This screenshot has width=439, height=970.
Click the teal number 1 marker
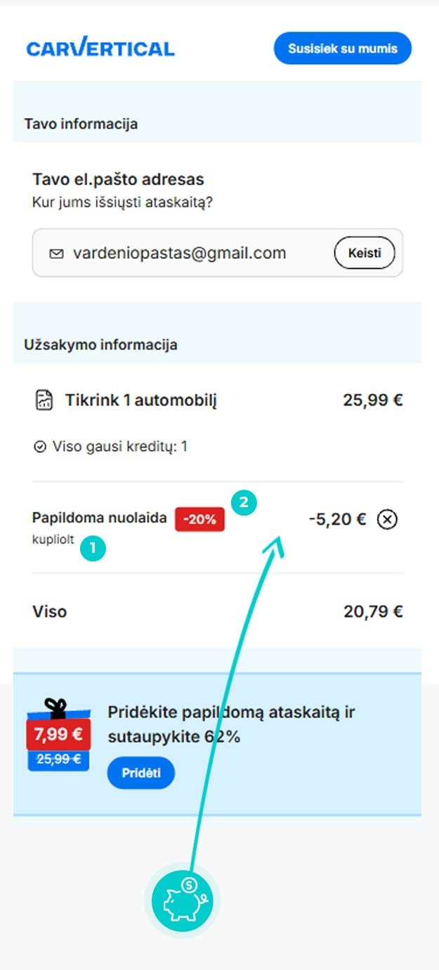click(92, 549)
